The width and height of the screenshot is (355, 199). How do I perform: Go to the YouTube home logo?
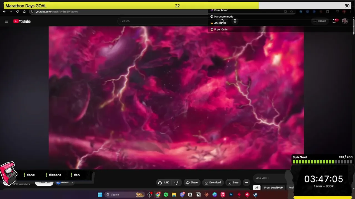(22, 21)
